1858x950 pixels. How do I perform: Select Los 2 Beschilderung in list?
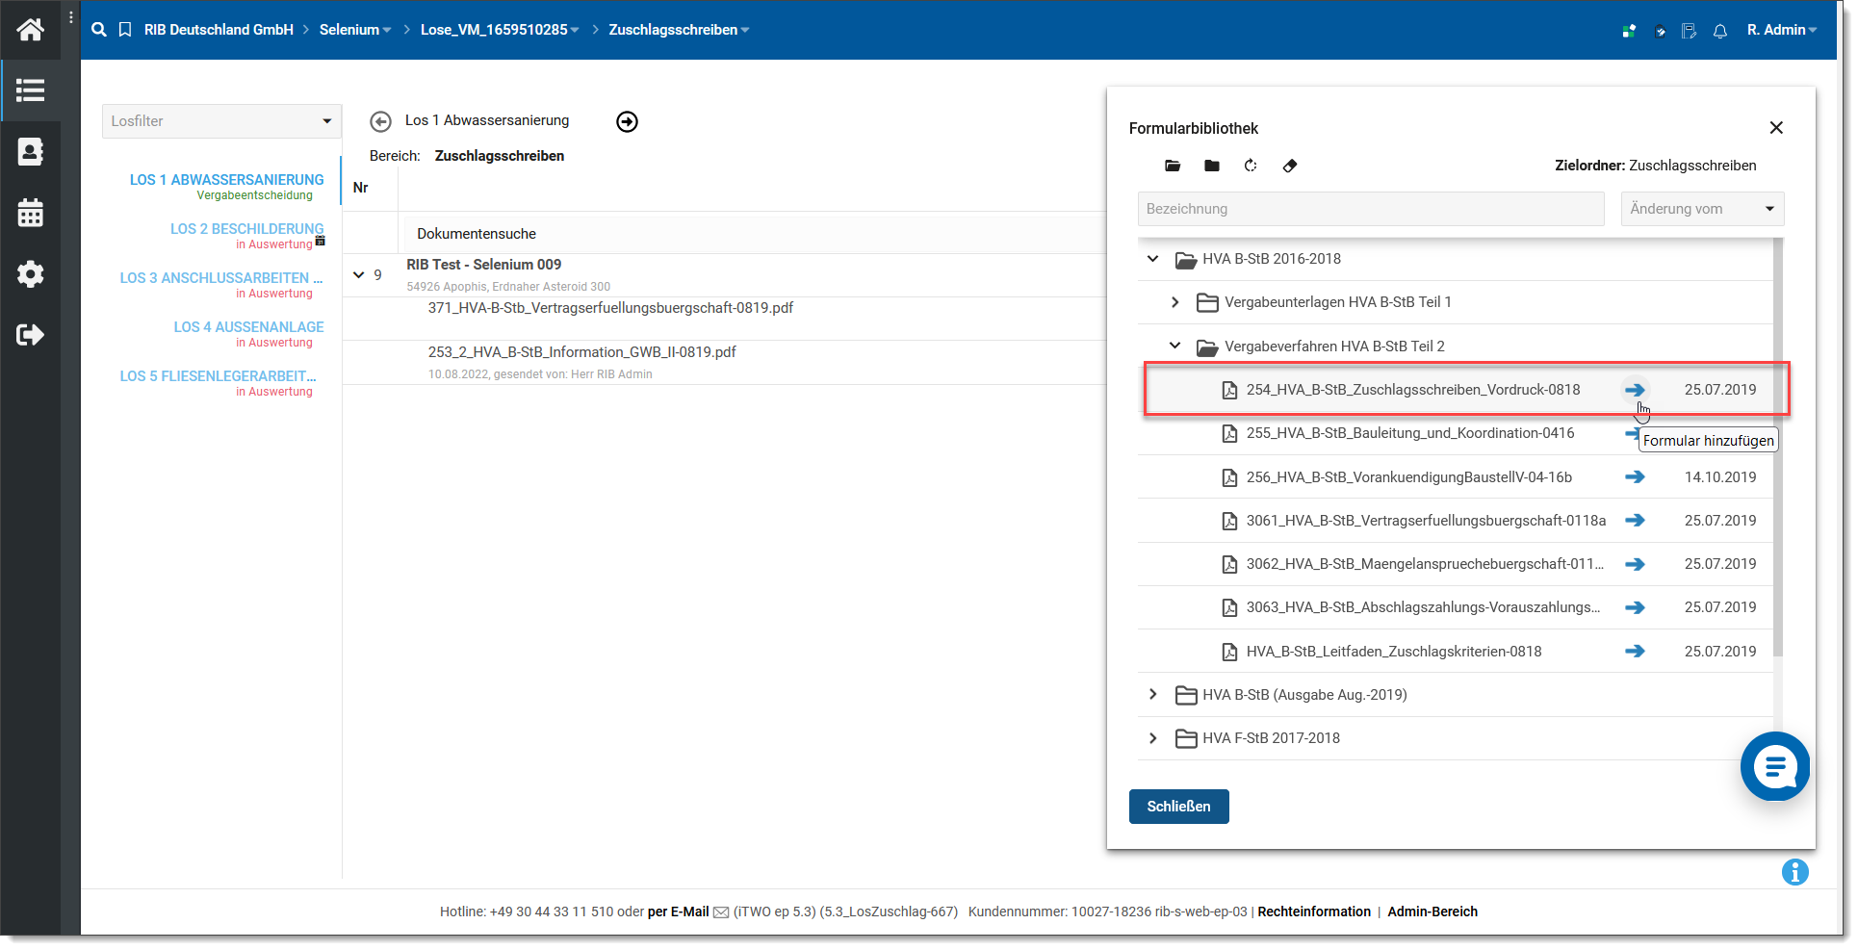point(247,229)
